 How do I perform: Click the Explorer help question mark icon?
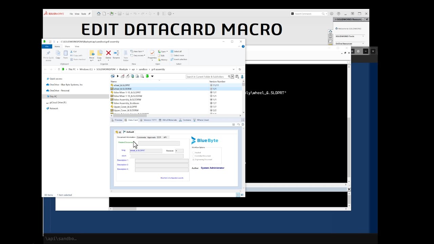[x=243, y=46]
